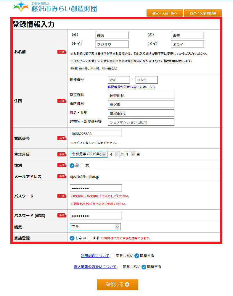Image resolution: width=233 pixels, height=296 pixels.
Task: Click the phone number input field
Action: click(x=96, y=134)
